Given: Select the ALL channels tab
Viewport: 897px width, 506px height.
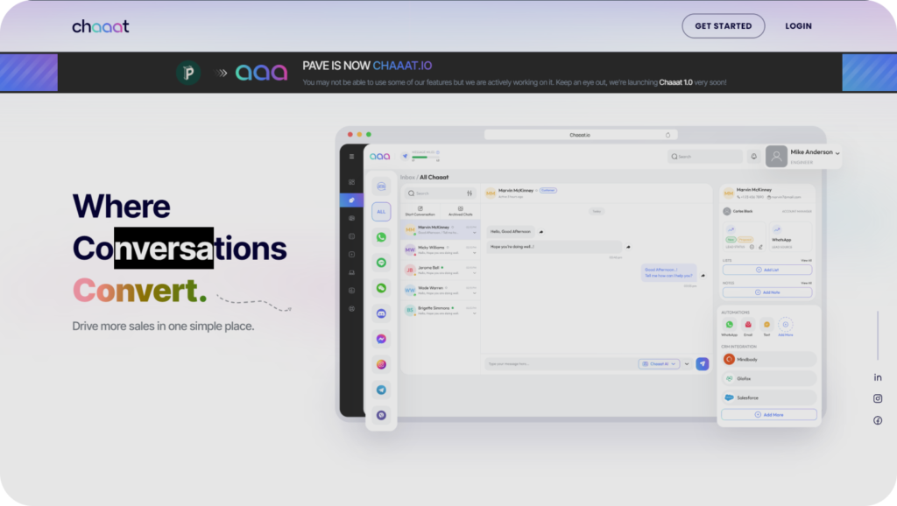Looking at the screenshot, I should coord(381,212).
